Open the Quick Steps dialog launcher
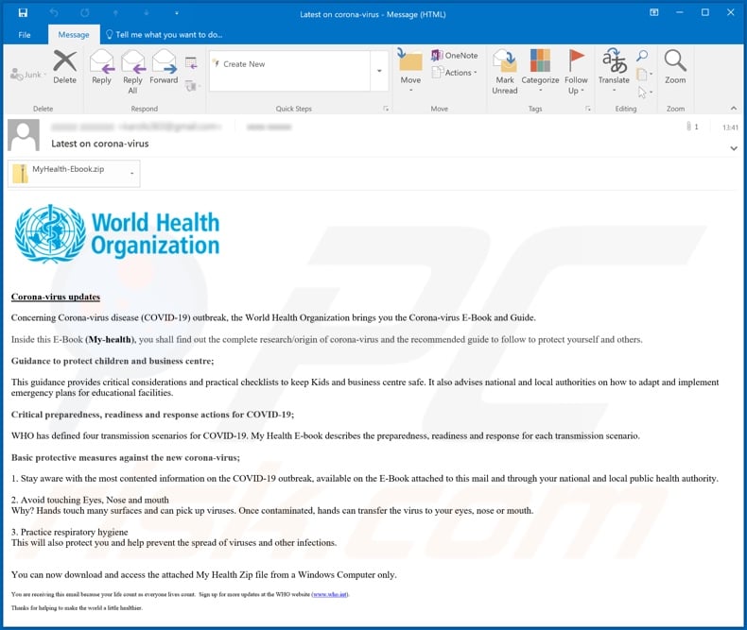This screenshot has height=630, width=747. click(386, 109)
